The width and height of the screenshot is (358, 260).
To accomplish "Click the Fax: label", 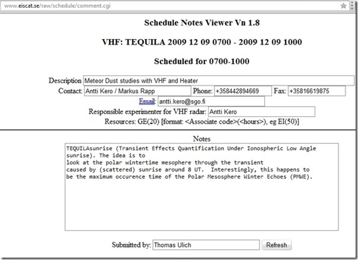I will [280, 91].
